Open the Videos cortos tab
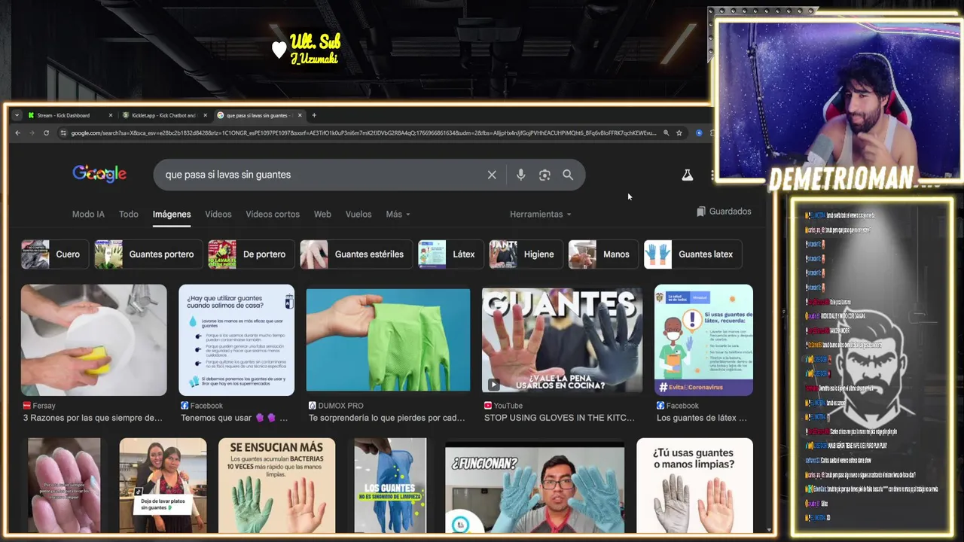Screen dimensions: 964x542 click(273, 215)
